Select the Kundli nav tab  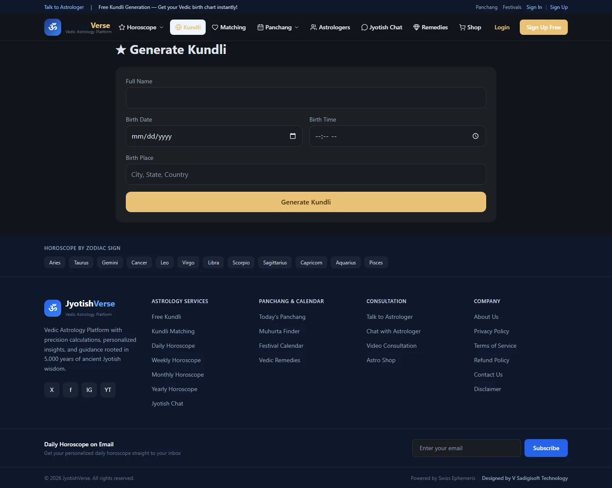pyautogui.click(x=188, y=27)
